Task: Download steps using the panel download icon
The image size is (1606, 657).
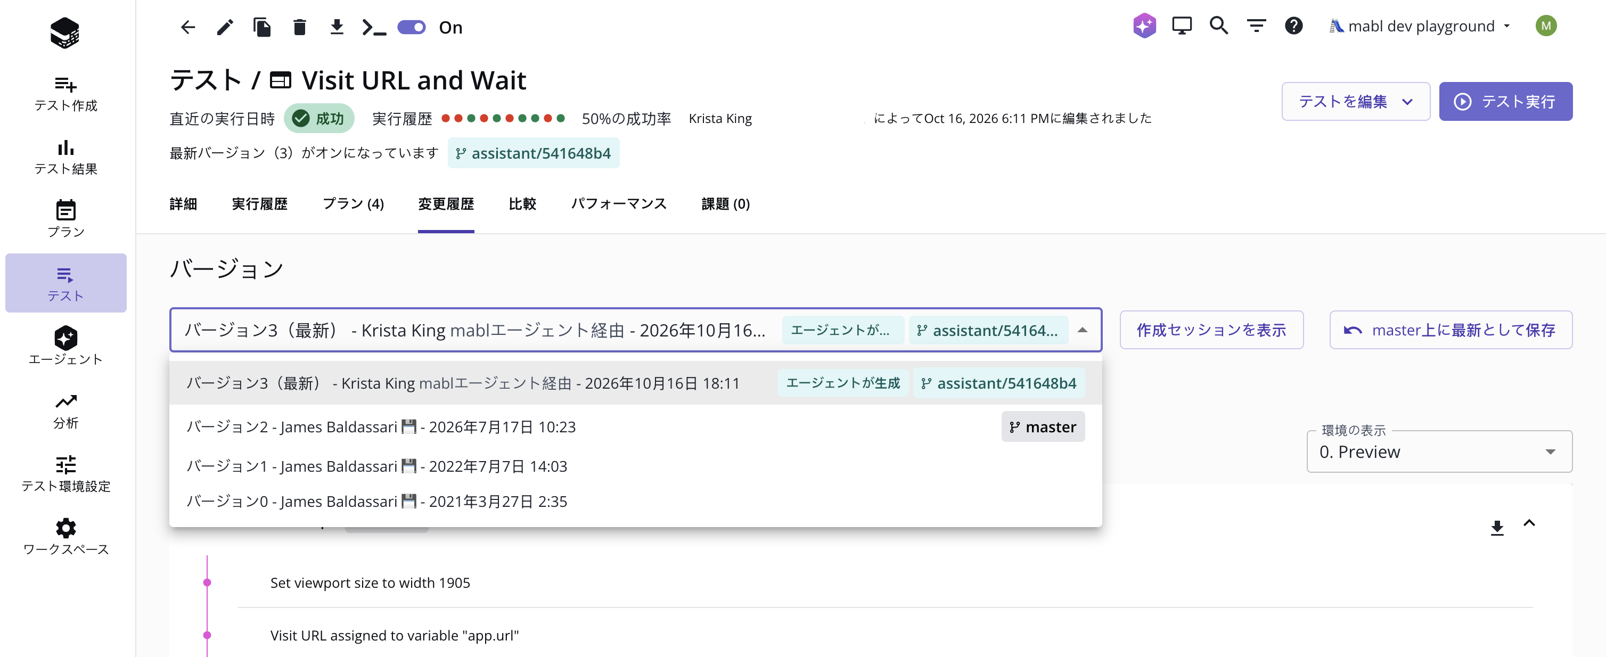Action: pyautogui.click(x=1497, y=528)
